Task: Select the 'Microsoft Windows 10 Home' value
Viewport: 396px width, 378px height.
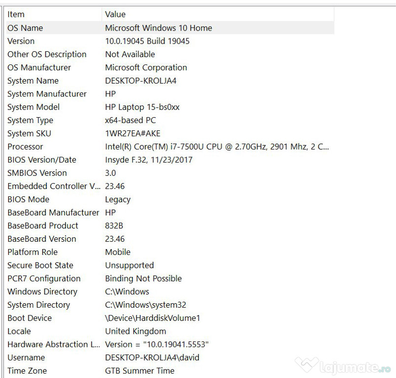Action: [x=158, y=28]
